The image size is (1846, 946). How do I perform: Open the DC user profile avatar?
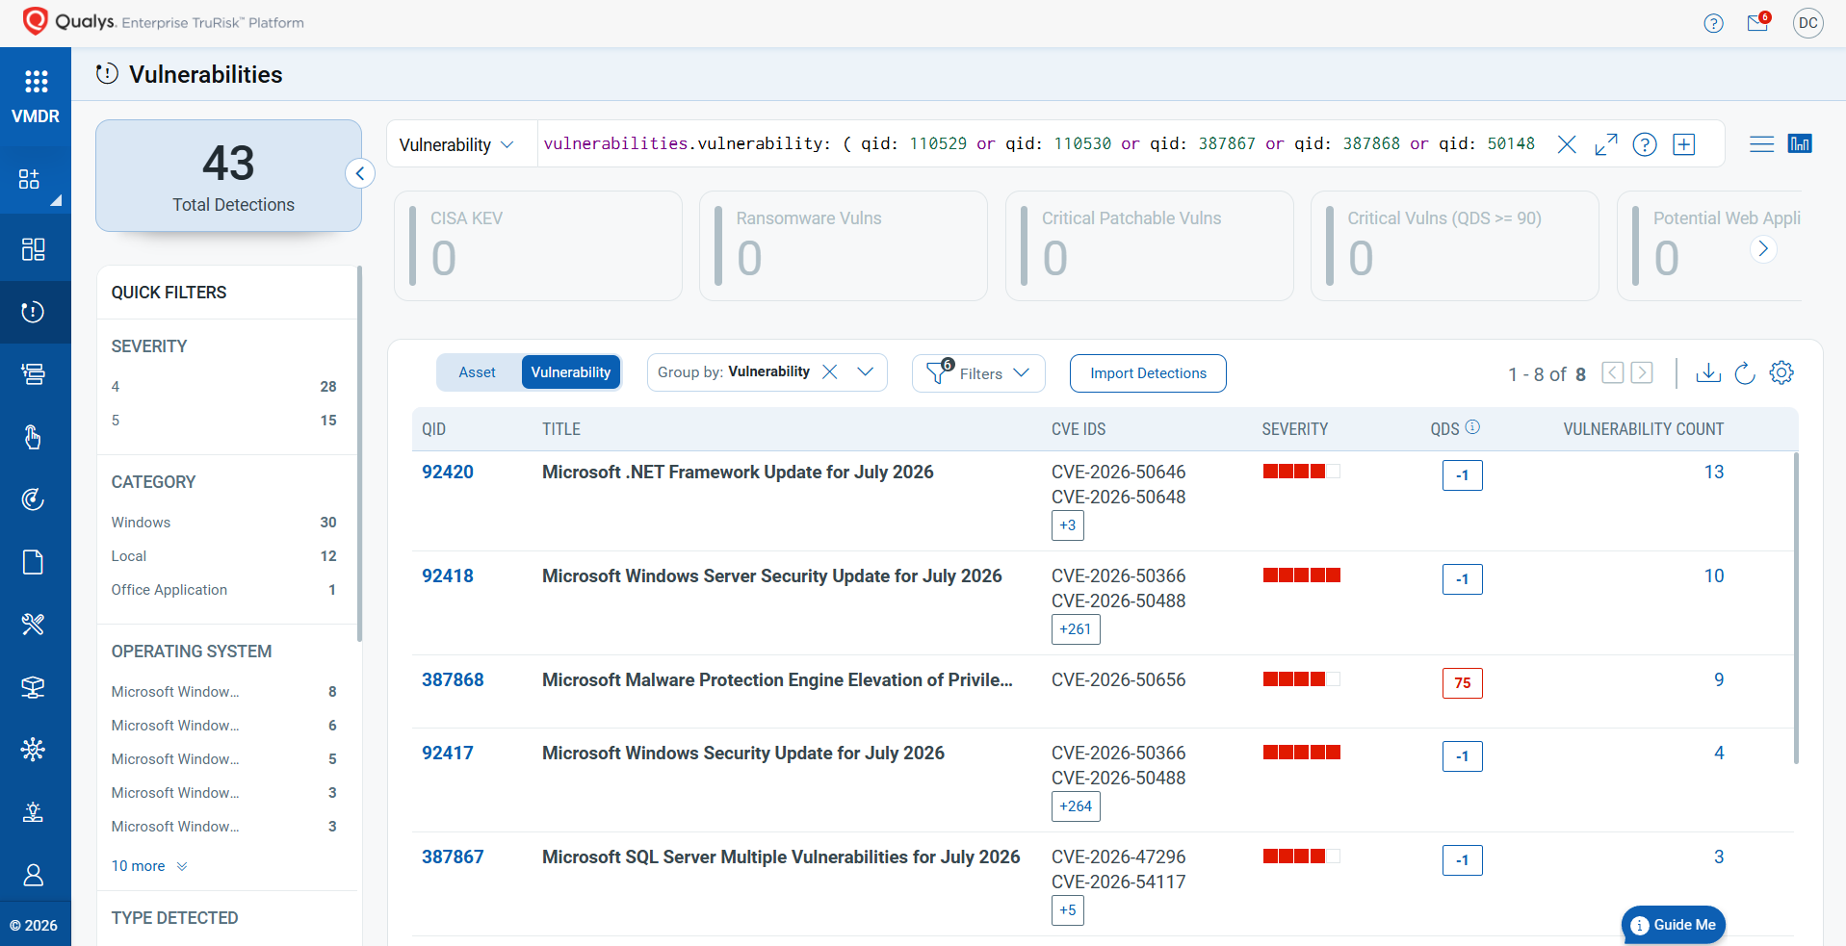coord(1808,23)
